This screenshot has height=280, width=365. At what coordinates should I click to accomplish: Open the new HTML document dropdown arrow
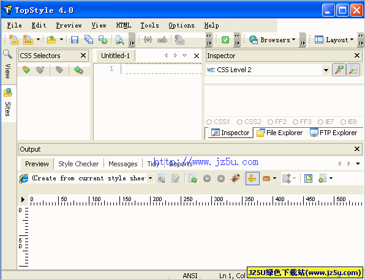tap(38, 40)
